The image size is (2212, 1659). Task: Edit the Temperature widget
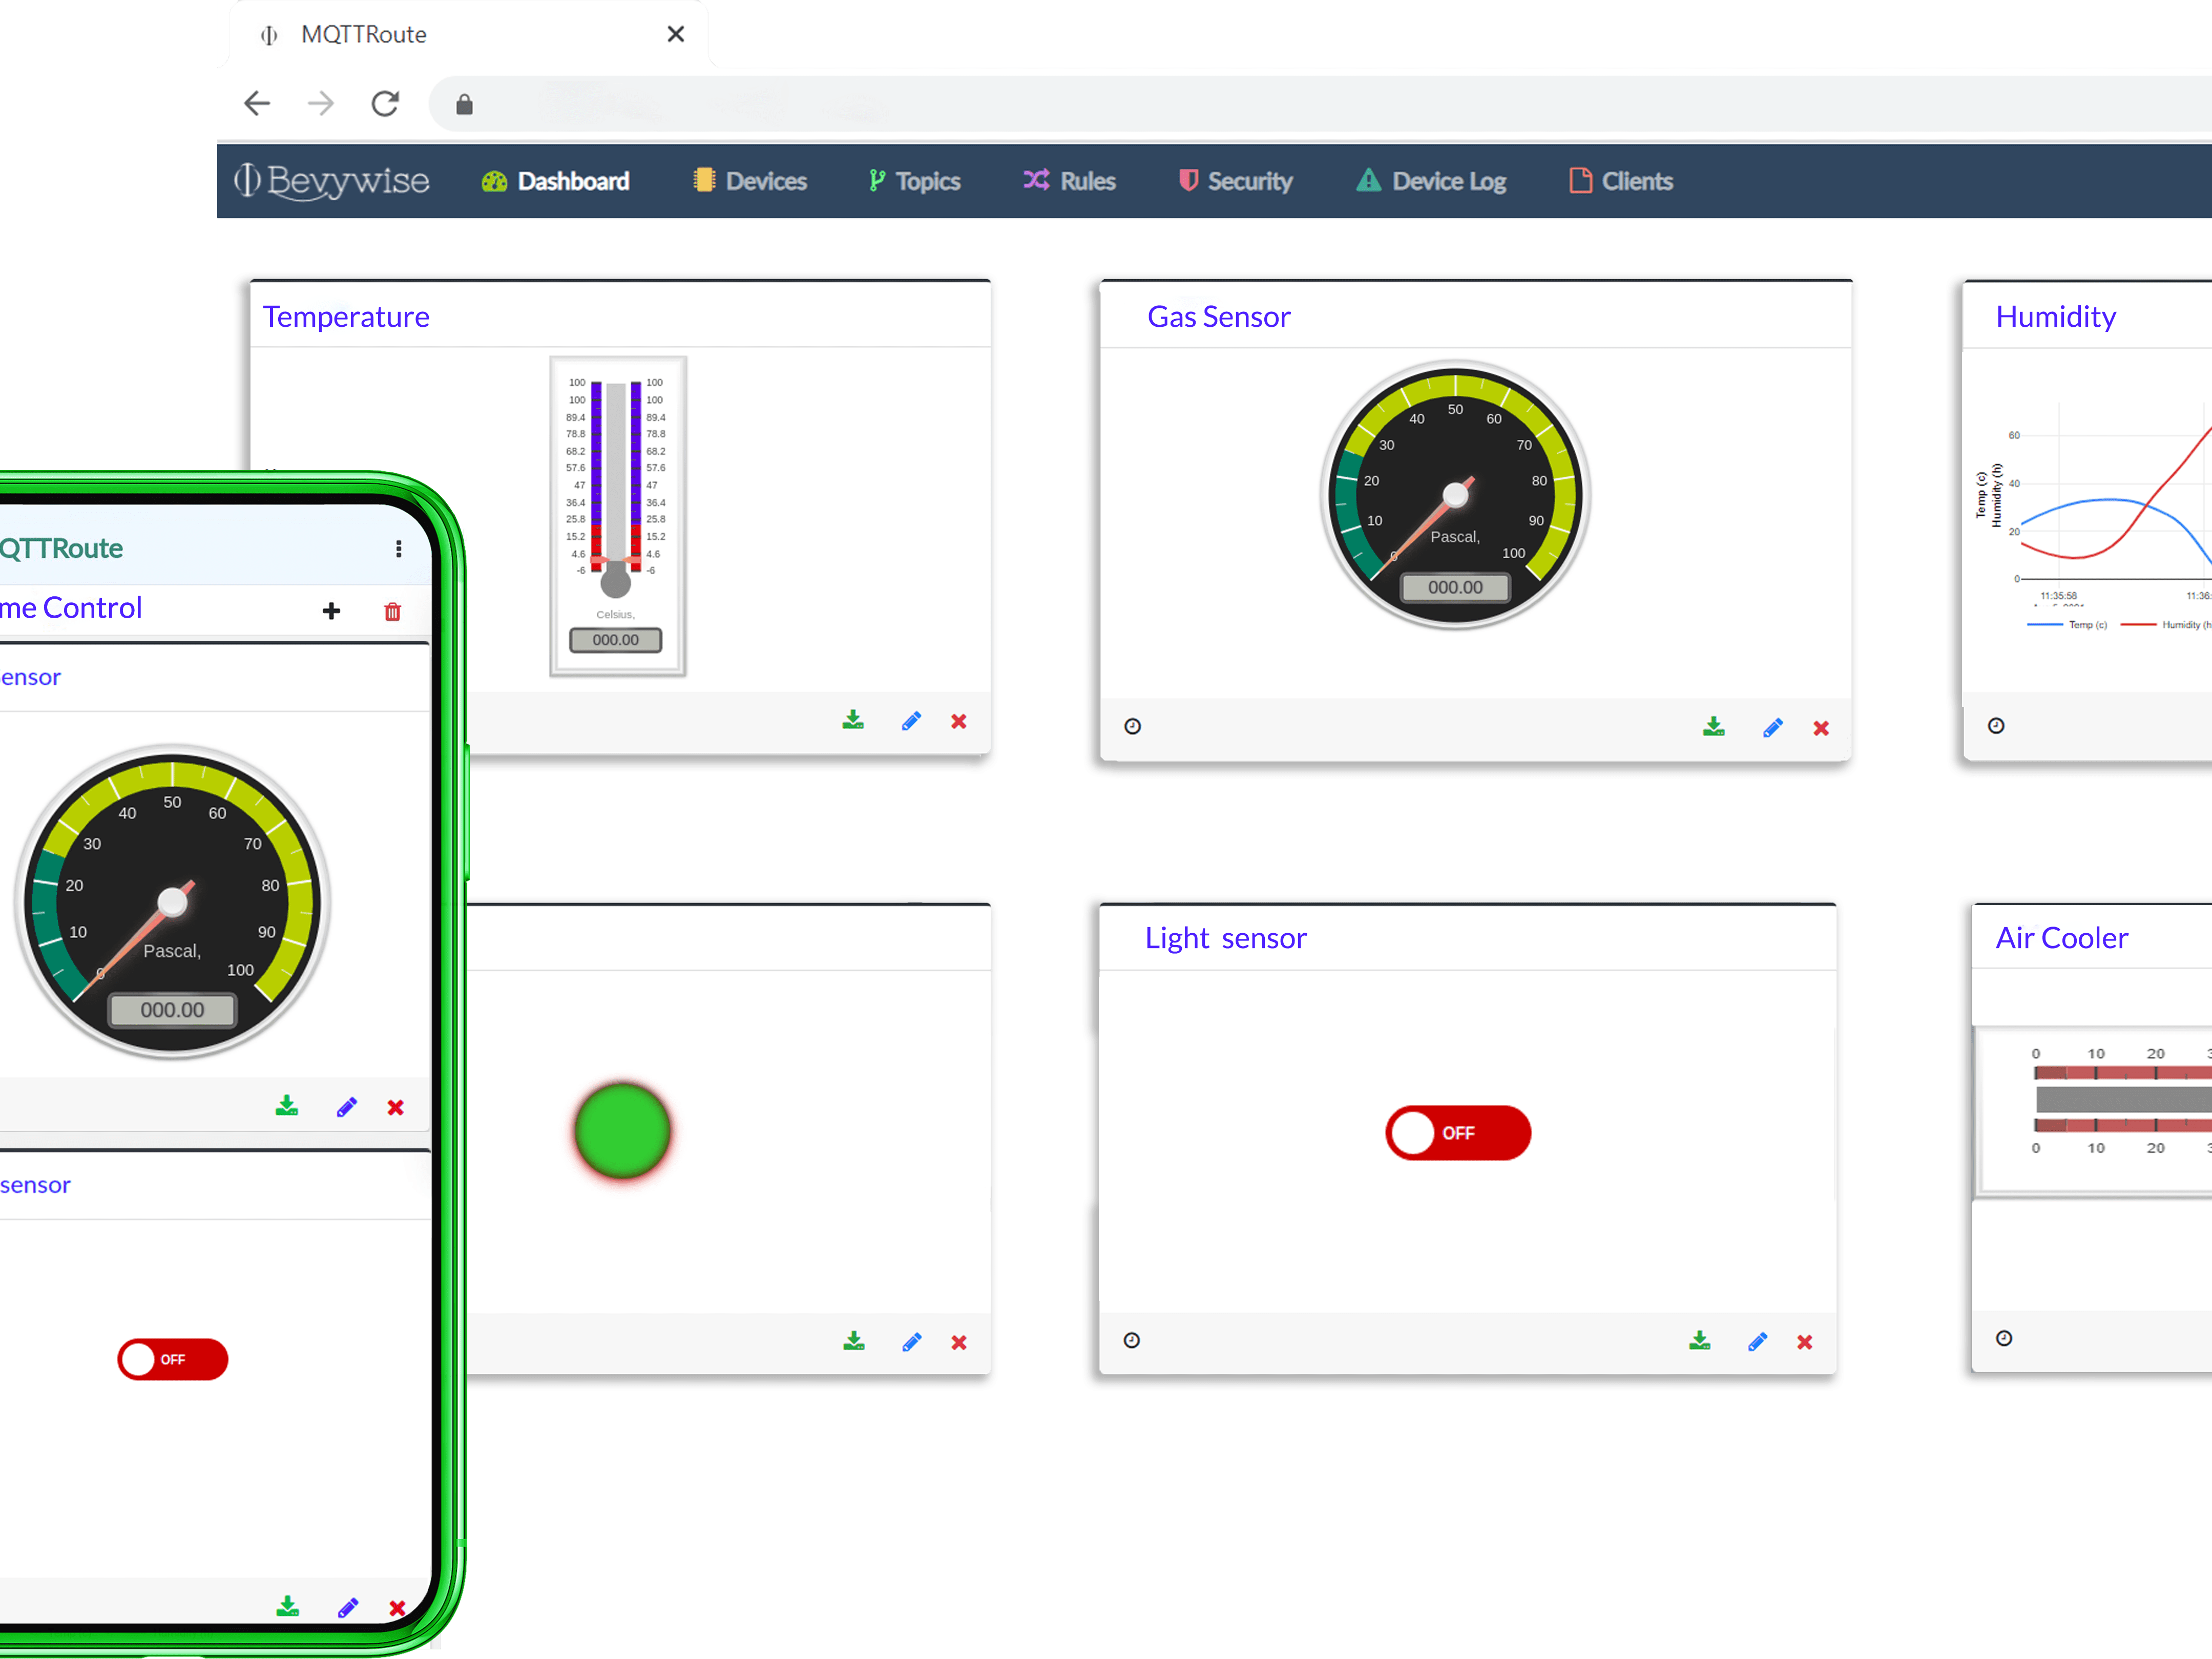910,720
